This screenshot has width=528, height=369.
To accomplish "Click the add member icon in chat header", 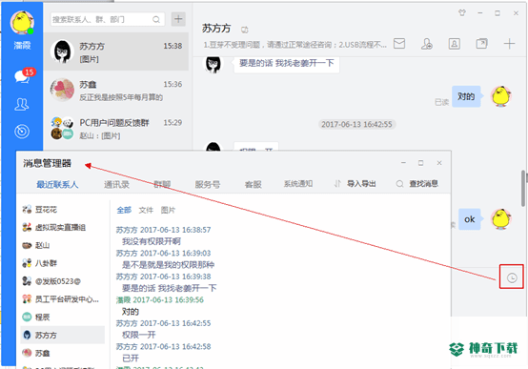I will click(427, 44).
